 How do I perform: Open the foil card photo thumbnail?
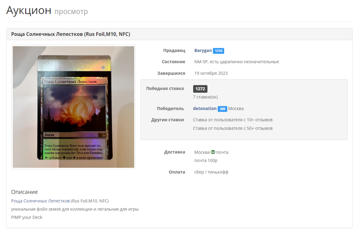[74, 107]
